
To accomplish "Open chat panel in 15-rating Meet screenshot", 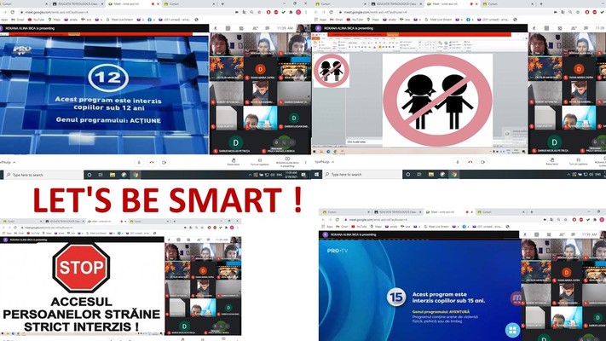I will click(573, 234).
